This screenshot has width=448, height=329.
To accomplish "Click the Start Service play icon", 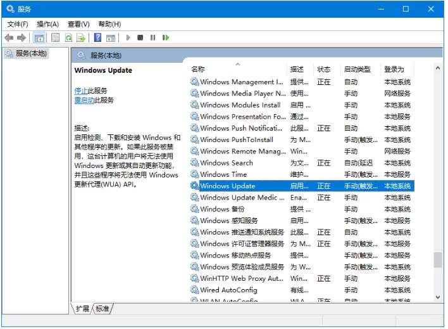I will click(x=128, y=37).
